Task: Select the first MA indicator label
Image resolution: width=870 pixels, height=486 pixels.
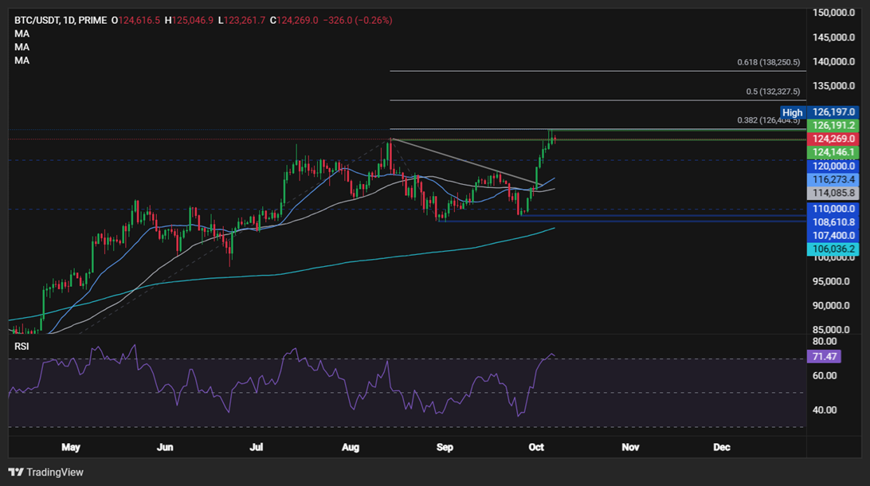Action: pos(22,33)
